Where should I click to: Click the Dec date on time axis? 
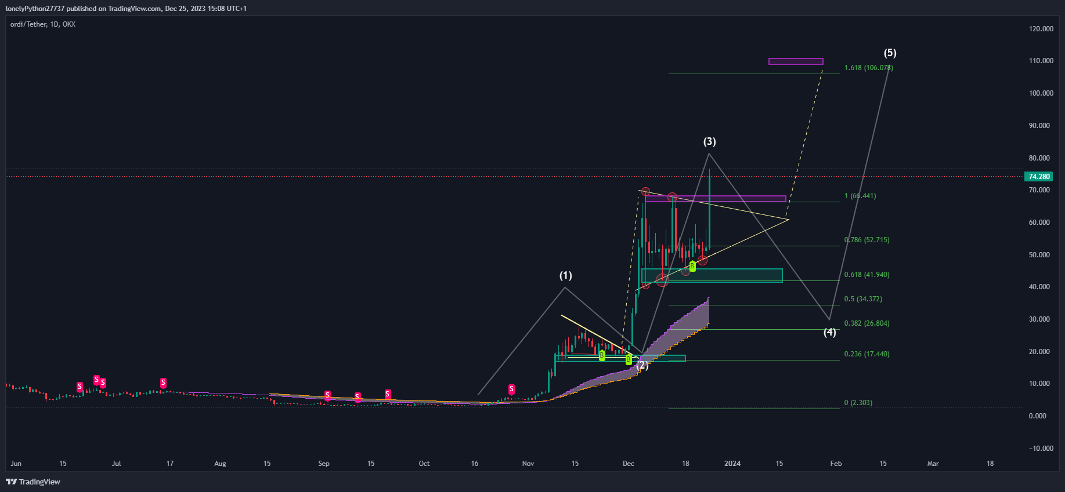(629, 464)
